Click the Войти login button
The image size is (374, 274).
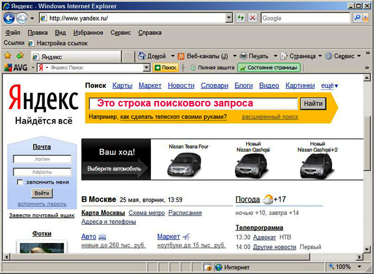[42, 193]
